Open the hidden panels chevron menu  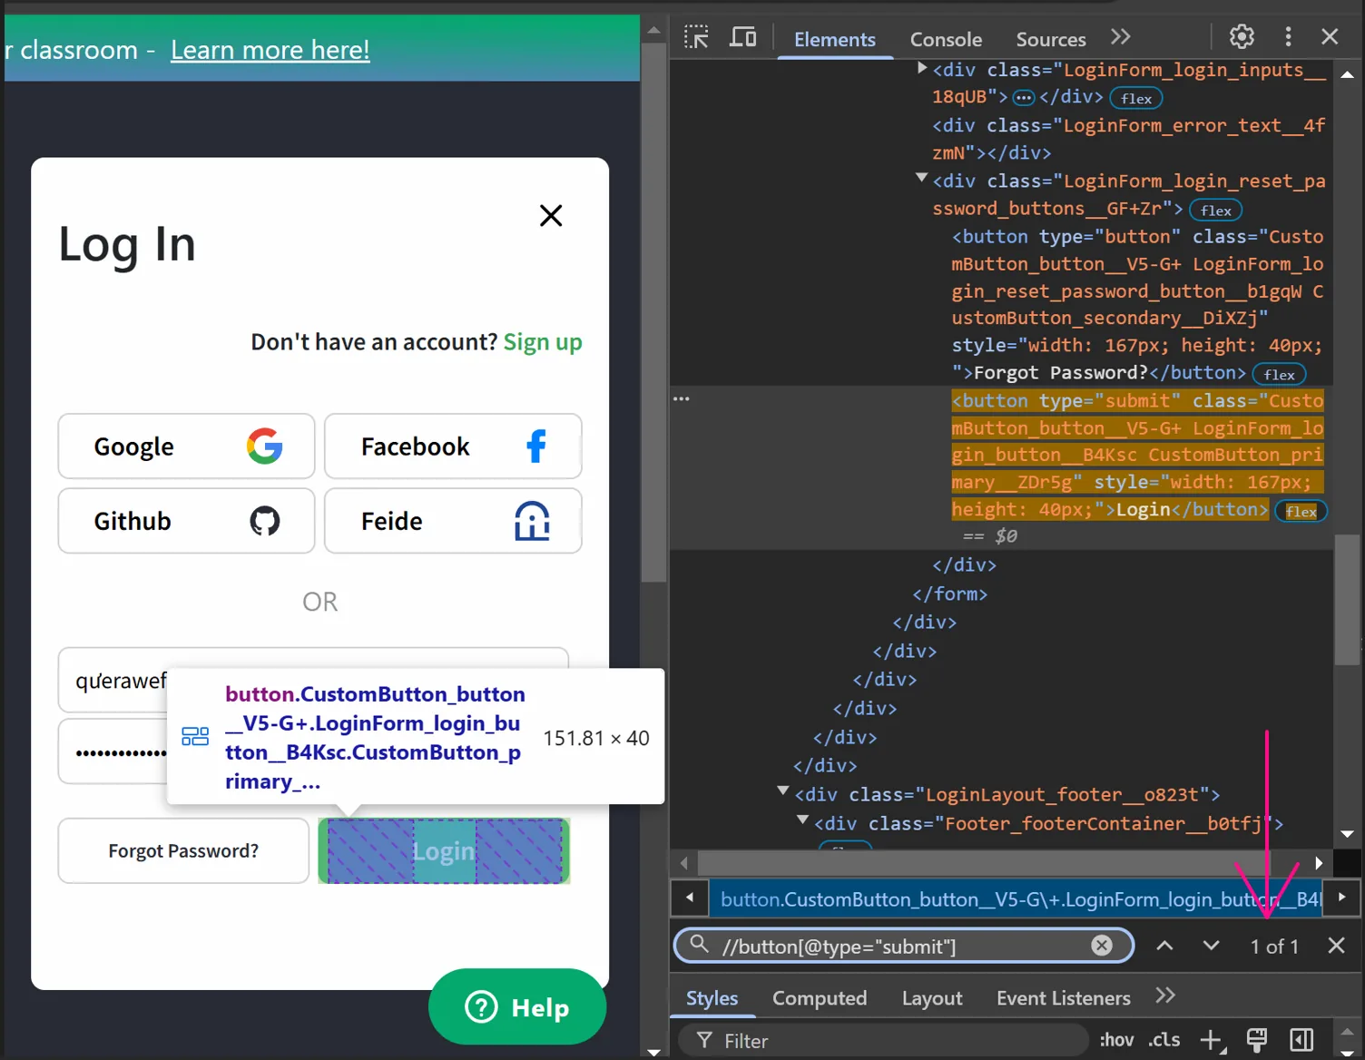(x=1121, y=36)
